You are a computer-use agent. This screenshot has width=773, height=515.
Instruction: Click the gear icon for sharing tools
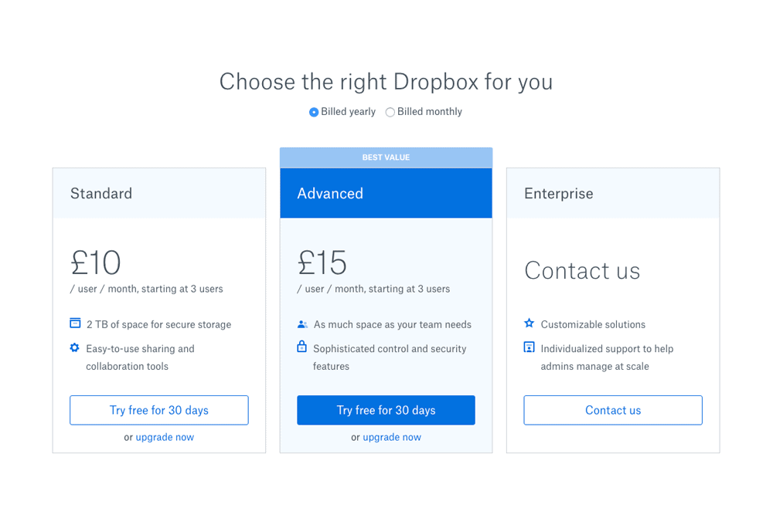click(x=74, y=348)
